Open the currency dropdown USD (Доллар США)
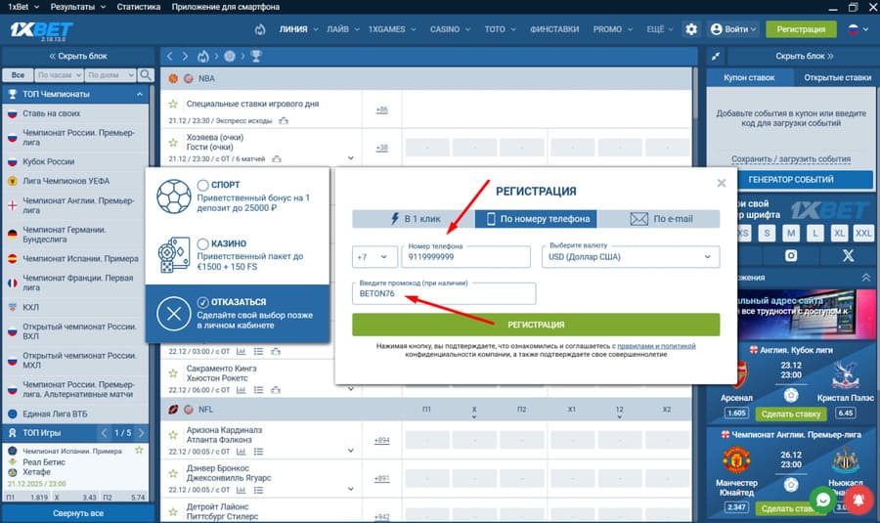 pos(631,257)
